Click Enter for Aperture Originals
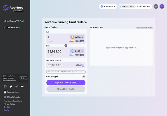The width and height of the screenshot is (167, 116). coord(23,78)
